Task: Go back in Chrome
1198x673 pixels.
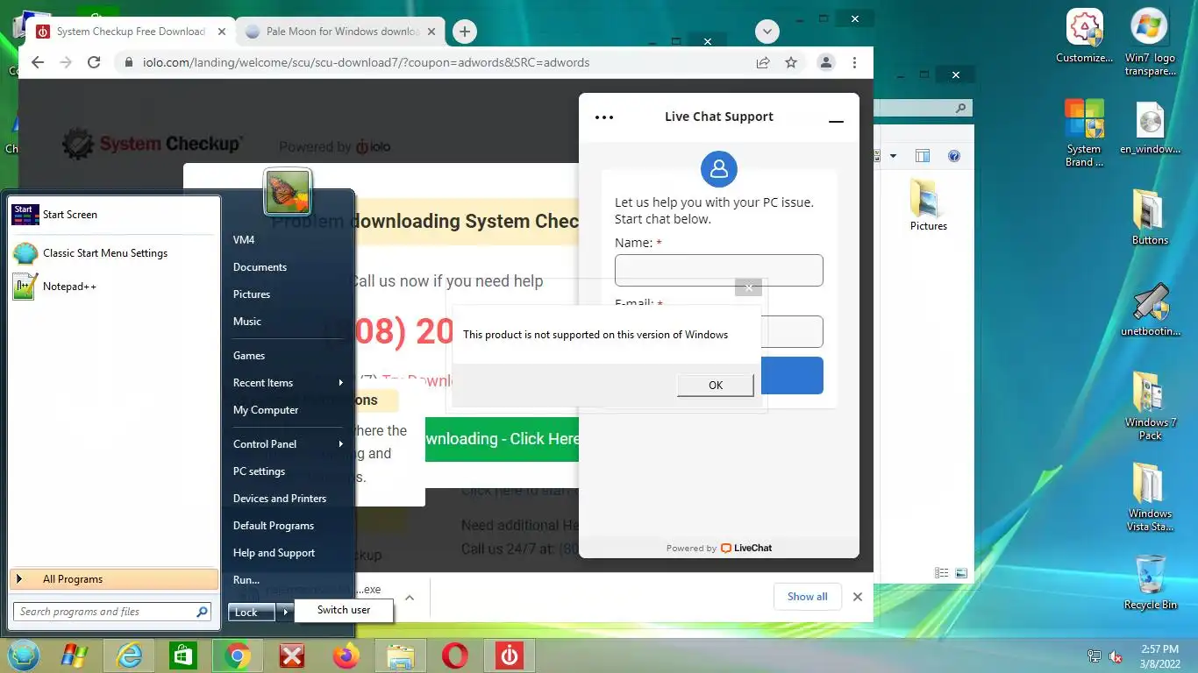Action: click(37, 62)
